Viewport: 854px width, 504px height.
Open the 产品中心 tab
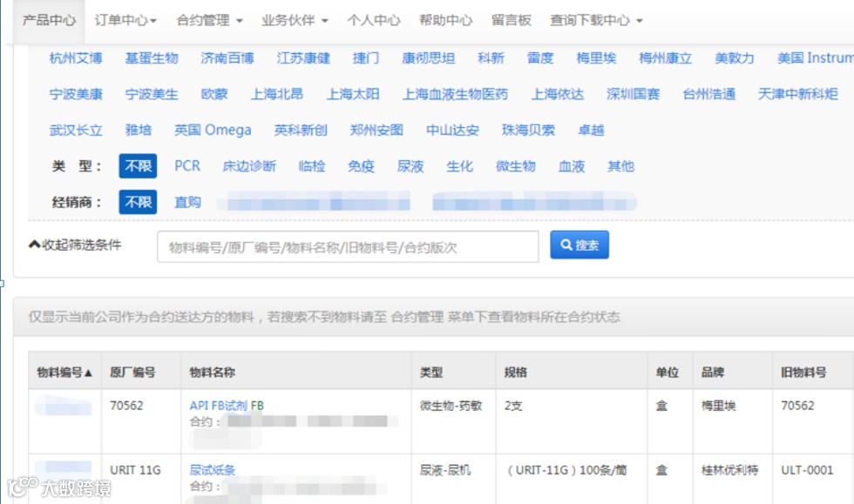(49, 20)
